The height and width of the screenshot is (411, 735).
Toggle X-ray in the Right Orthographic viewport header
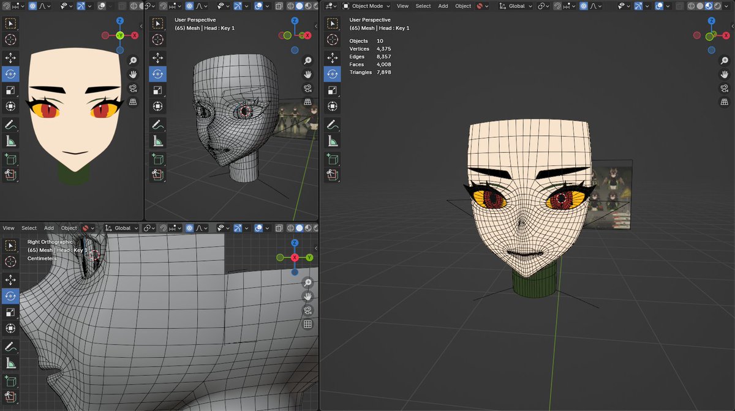click(x=279, y=228)
